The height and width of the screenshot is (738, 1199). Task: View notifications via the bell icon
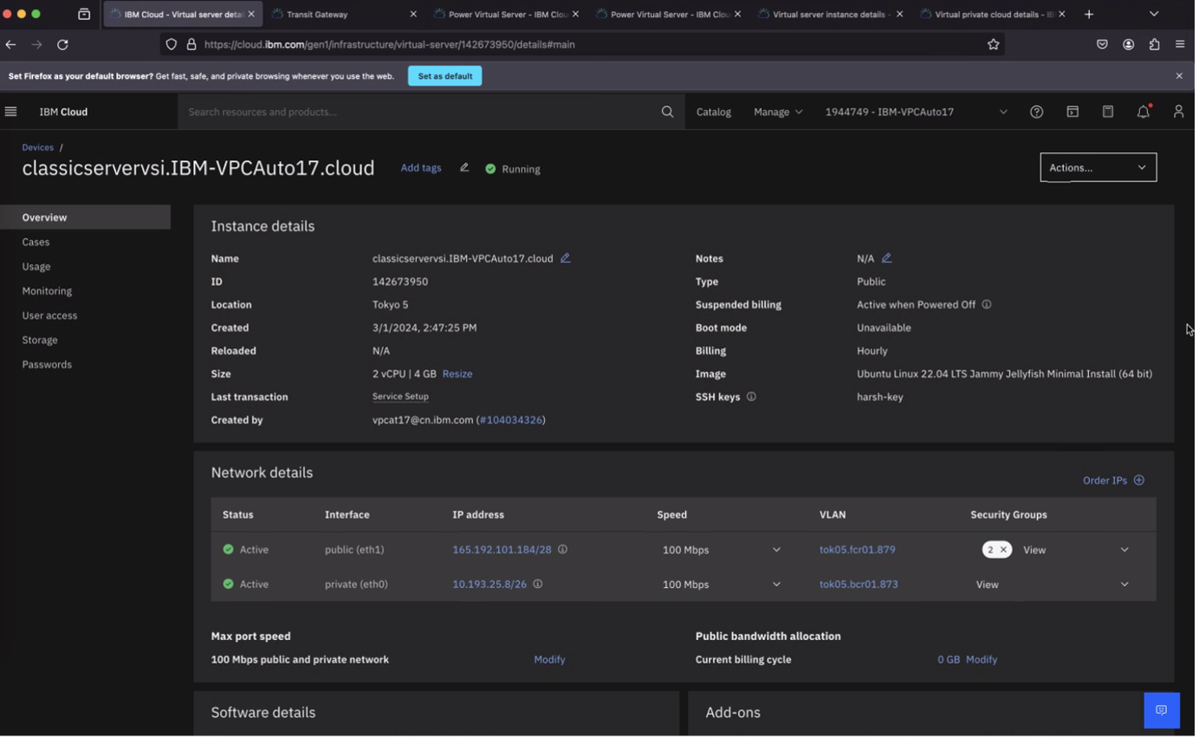click(x=1142, y=111)
